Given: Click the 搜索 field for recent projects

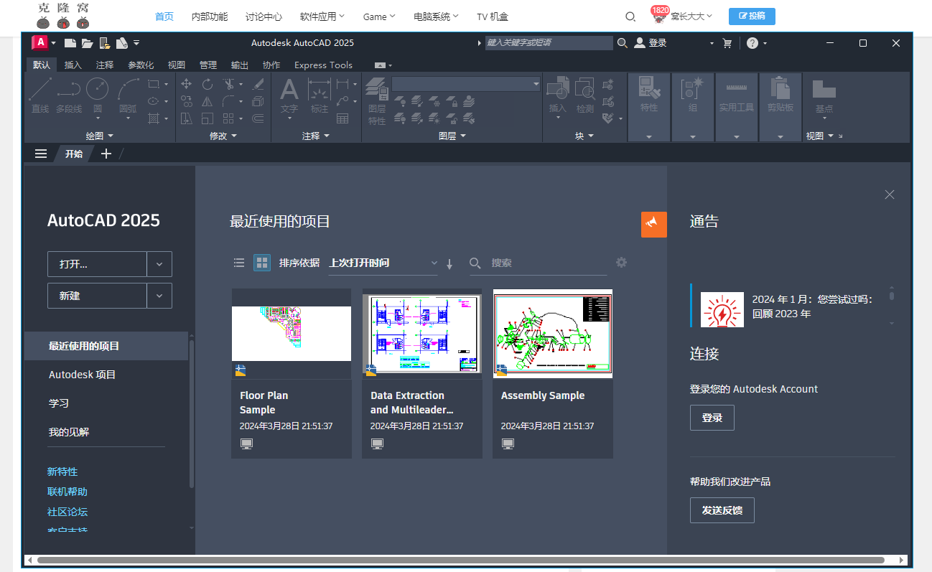Looking at the screenshot, I should pos(549,263).
